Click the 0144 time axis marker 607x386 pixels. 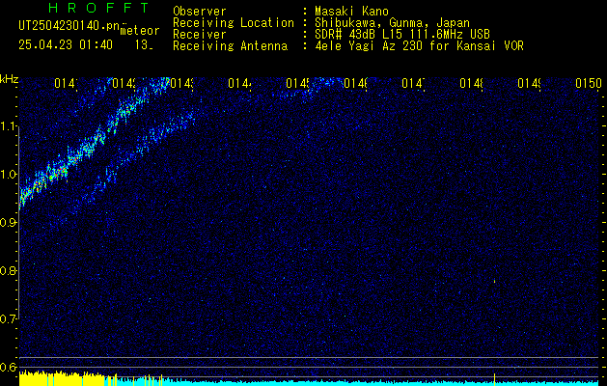click(240, 83)
